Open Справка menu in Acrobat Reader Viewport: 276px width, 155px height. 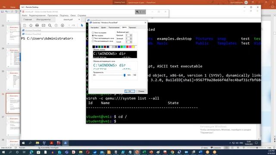click(x=82, y=15)
